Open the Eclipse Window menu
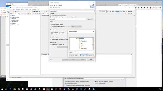Screen dimensions: 163x91 click(34, 9)
